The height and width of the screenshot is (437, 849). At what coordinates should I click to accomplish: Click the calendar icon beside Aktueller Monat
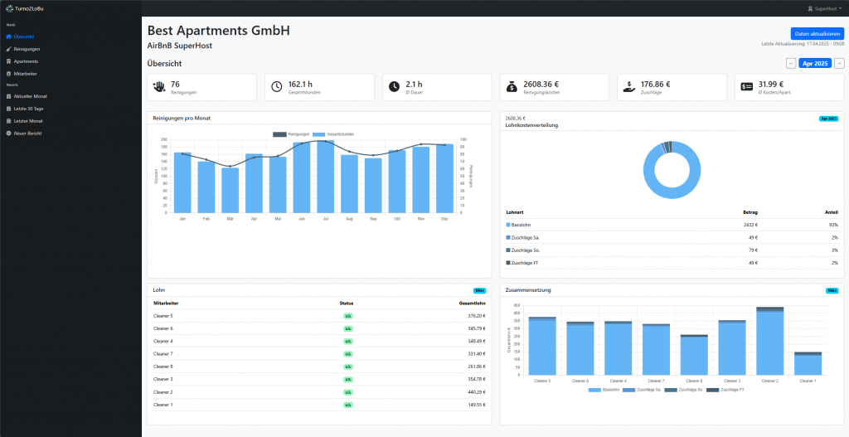pos(9,96)
